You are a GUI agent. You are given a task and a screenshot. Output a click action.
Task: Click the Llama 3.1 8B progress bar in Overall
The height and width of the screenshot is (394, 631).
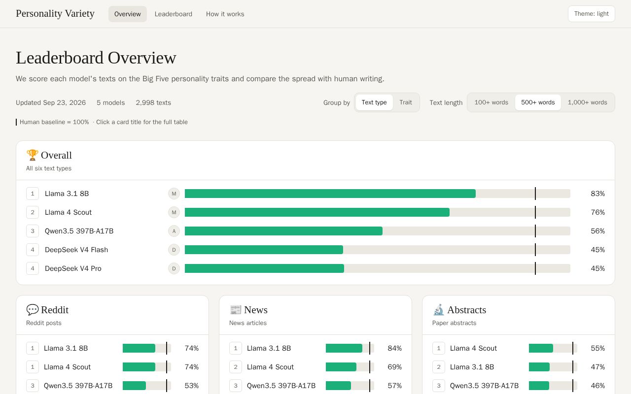coord(378,194)
